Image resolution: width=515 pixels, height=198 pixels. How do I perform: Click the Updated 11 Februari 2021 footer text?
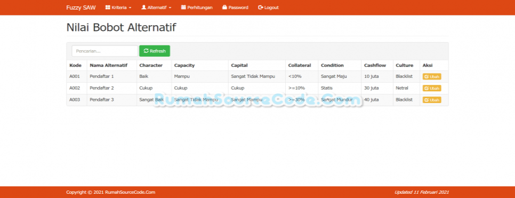421,192
